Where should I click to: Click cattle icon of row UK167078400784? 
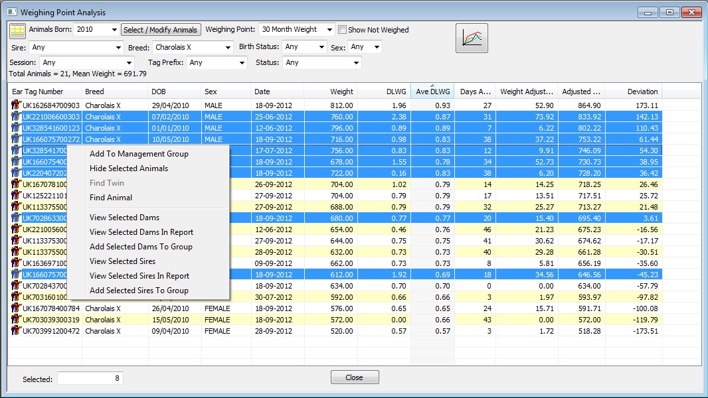16,308
